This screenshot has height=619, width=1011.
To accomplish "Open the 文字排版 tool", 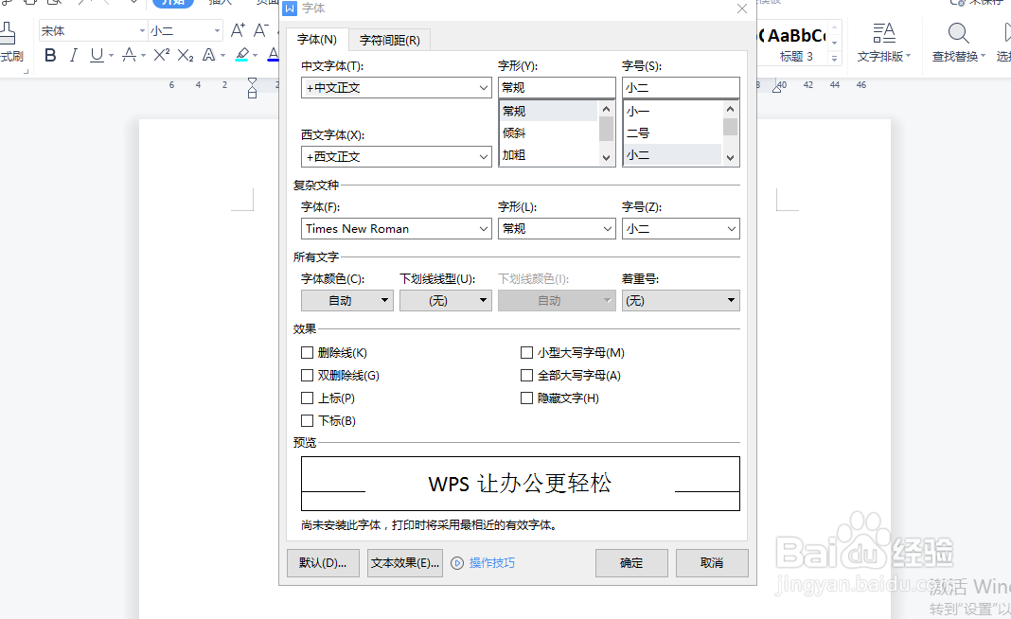I will tap(884, 43).
